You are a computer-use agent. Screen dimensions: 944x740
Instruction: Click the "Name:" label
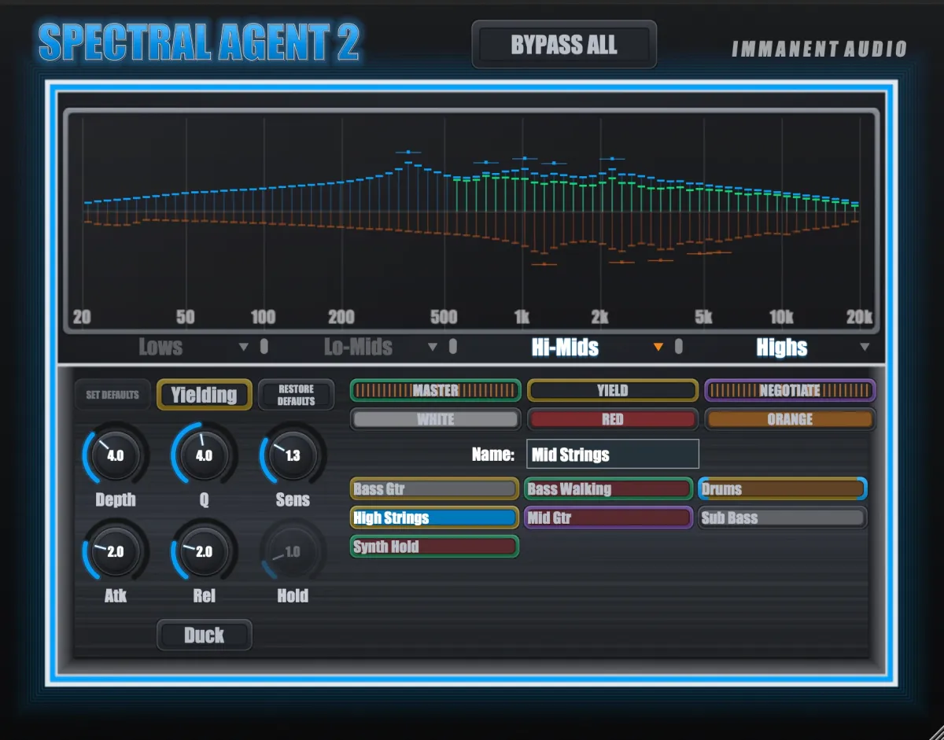point(493,455)
